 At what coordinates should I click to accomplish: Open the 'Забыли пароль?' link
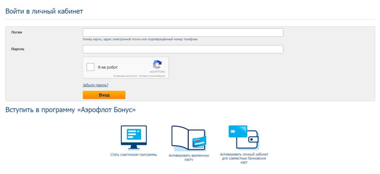(95, 85)
